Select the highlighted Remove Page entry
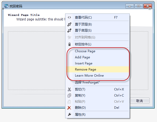 pyautogui.click(x=97, y=69)
